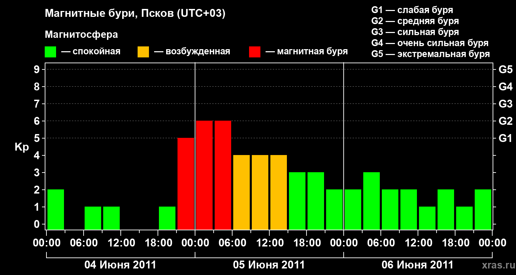Click 'G1 — слабая буря' description
The image size is (516, 275).
tap(412, 10)
